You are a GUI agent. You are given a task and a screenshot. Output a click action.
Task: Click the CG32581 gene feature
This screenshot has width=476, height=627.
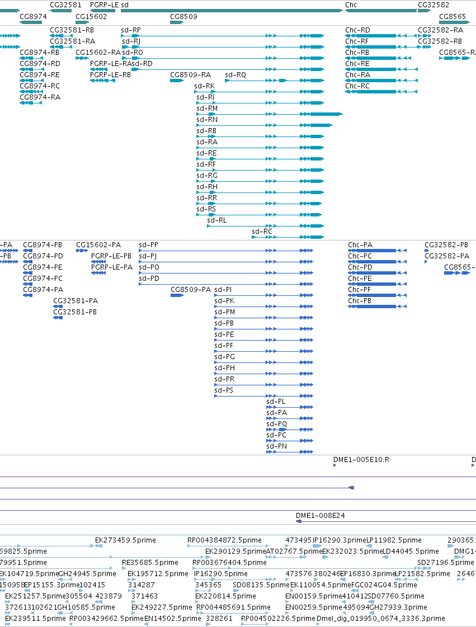point(61,11)
